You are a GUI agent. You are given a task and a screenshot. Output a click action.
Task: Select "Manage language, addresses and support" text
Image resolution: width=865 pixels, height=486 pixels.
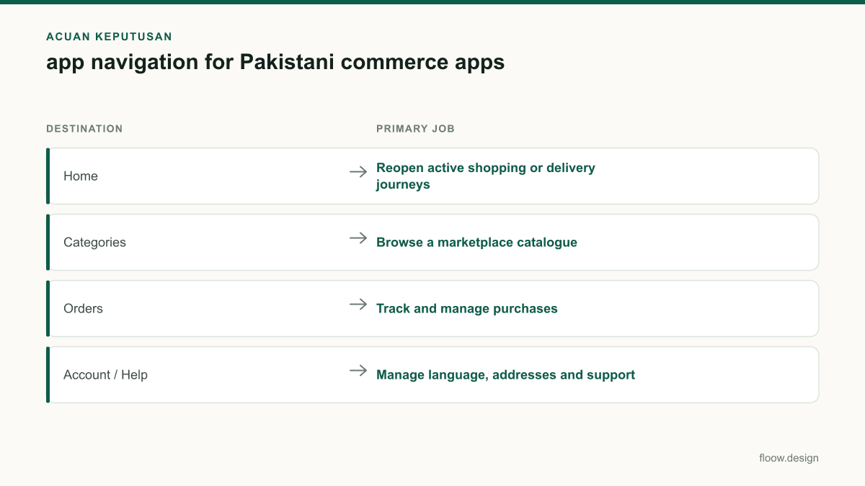[505, 375]
